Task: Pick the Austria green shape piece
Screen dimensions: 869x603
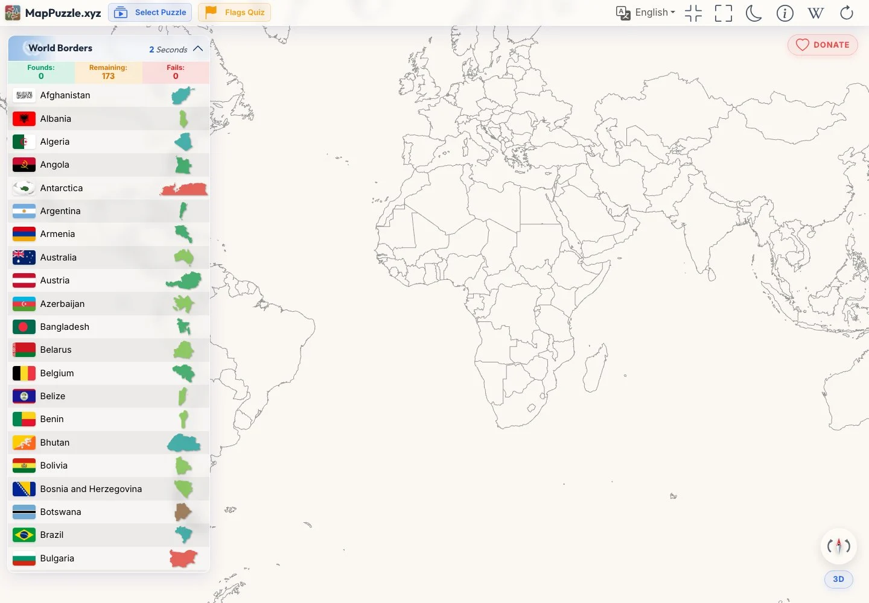Action: (184, 280)
